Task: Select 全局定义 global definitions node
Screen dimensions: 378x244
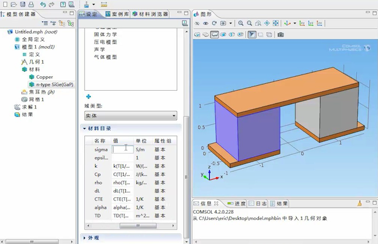Action: click(30, 39)
